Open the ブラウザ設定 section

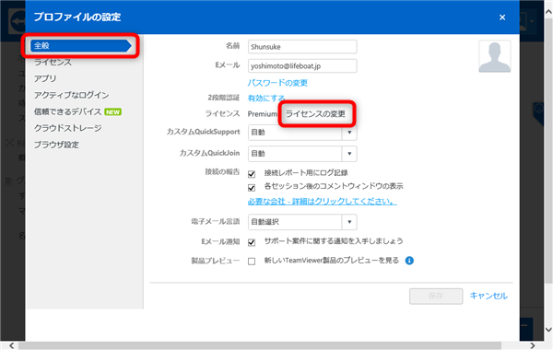(x=56, y=145)
